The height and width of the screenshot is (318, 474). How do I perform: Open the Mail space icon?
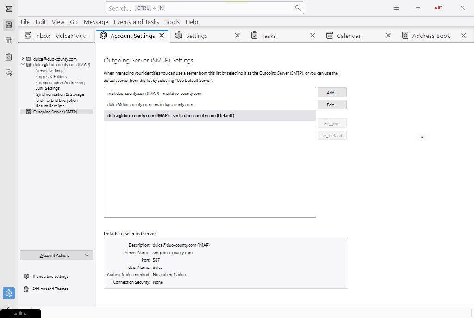[8, 9]
